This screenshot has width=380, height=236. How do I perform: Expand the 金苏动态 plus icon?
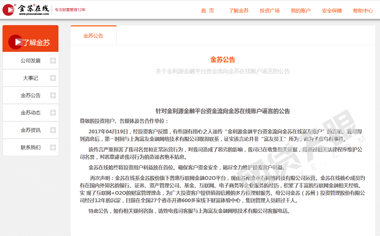(53, 113)
